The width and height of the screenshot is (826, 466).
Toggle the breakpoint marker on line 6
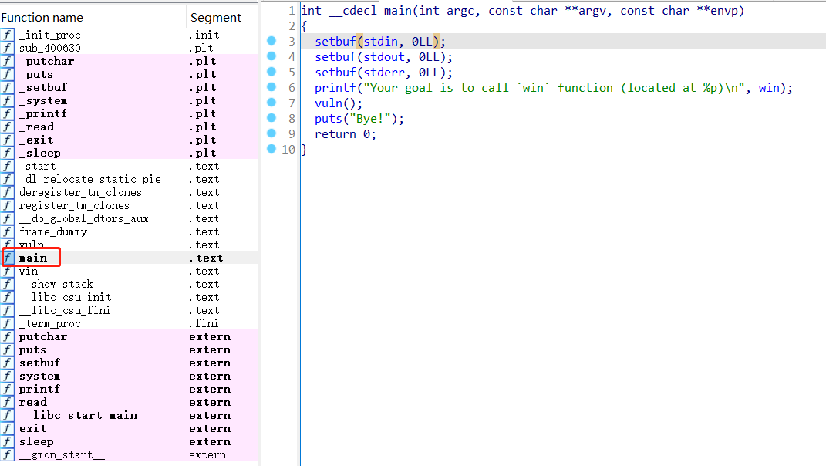[x=271, y=87]
